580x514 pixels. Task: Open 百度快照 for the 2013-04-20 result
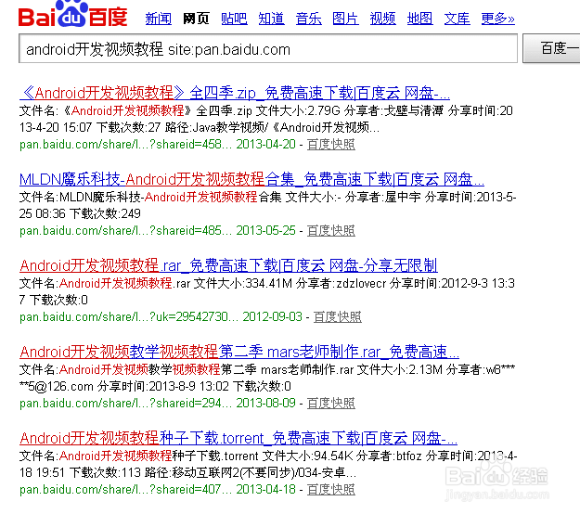331,144
